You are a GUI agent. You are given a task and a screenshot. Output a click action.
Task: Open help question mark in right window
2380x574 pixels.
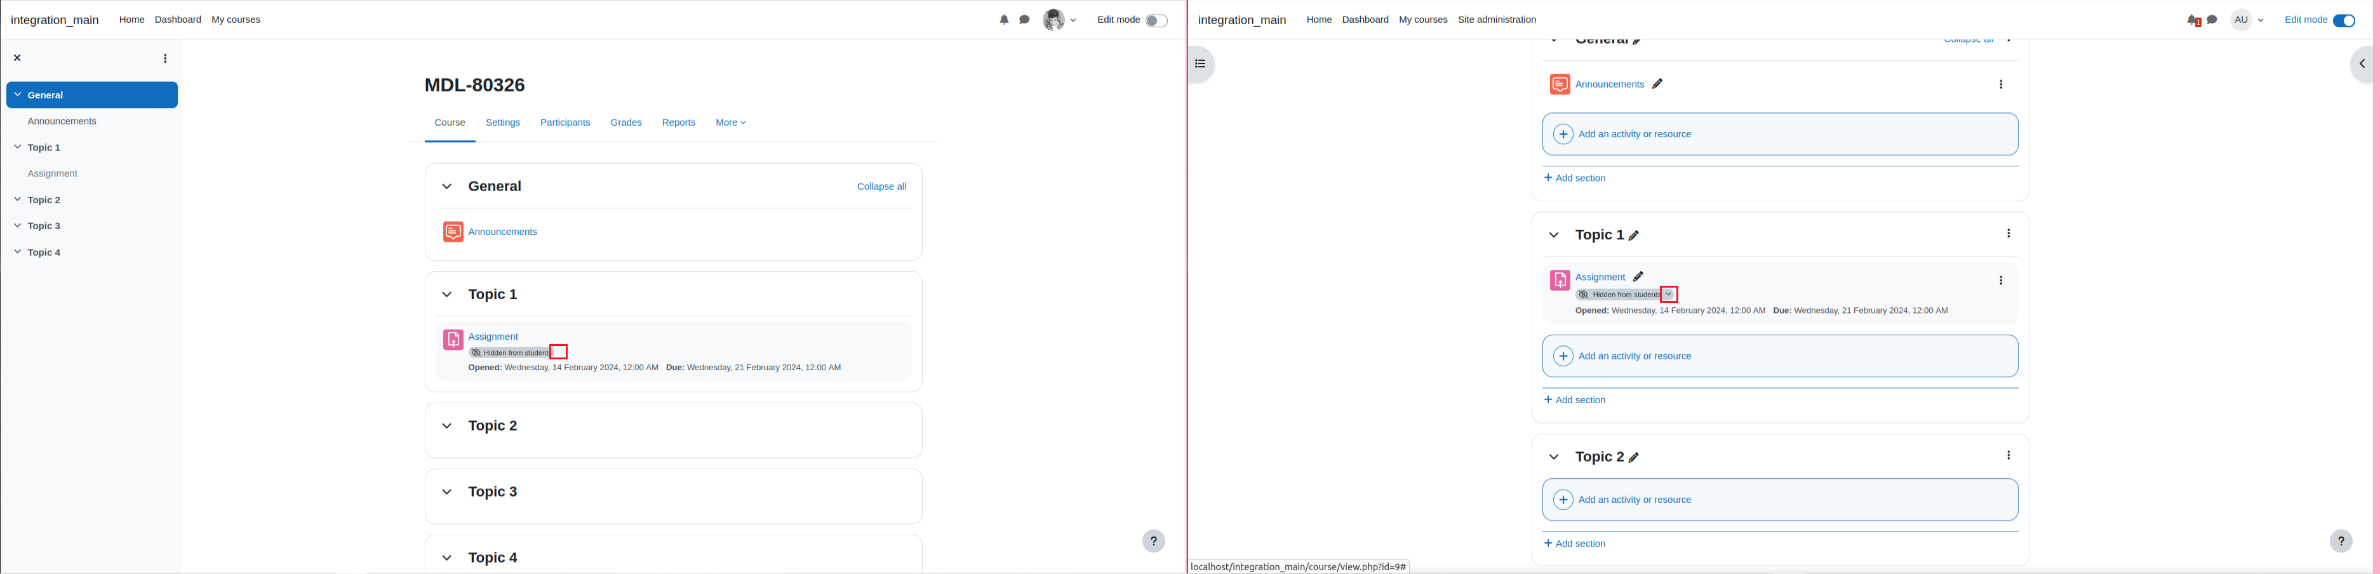(x=2341, y=542)
